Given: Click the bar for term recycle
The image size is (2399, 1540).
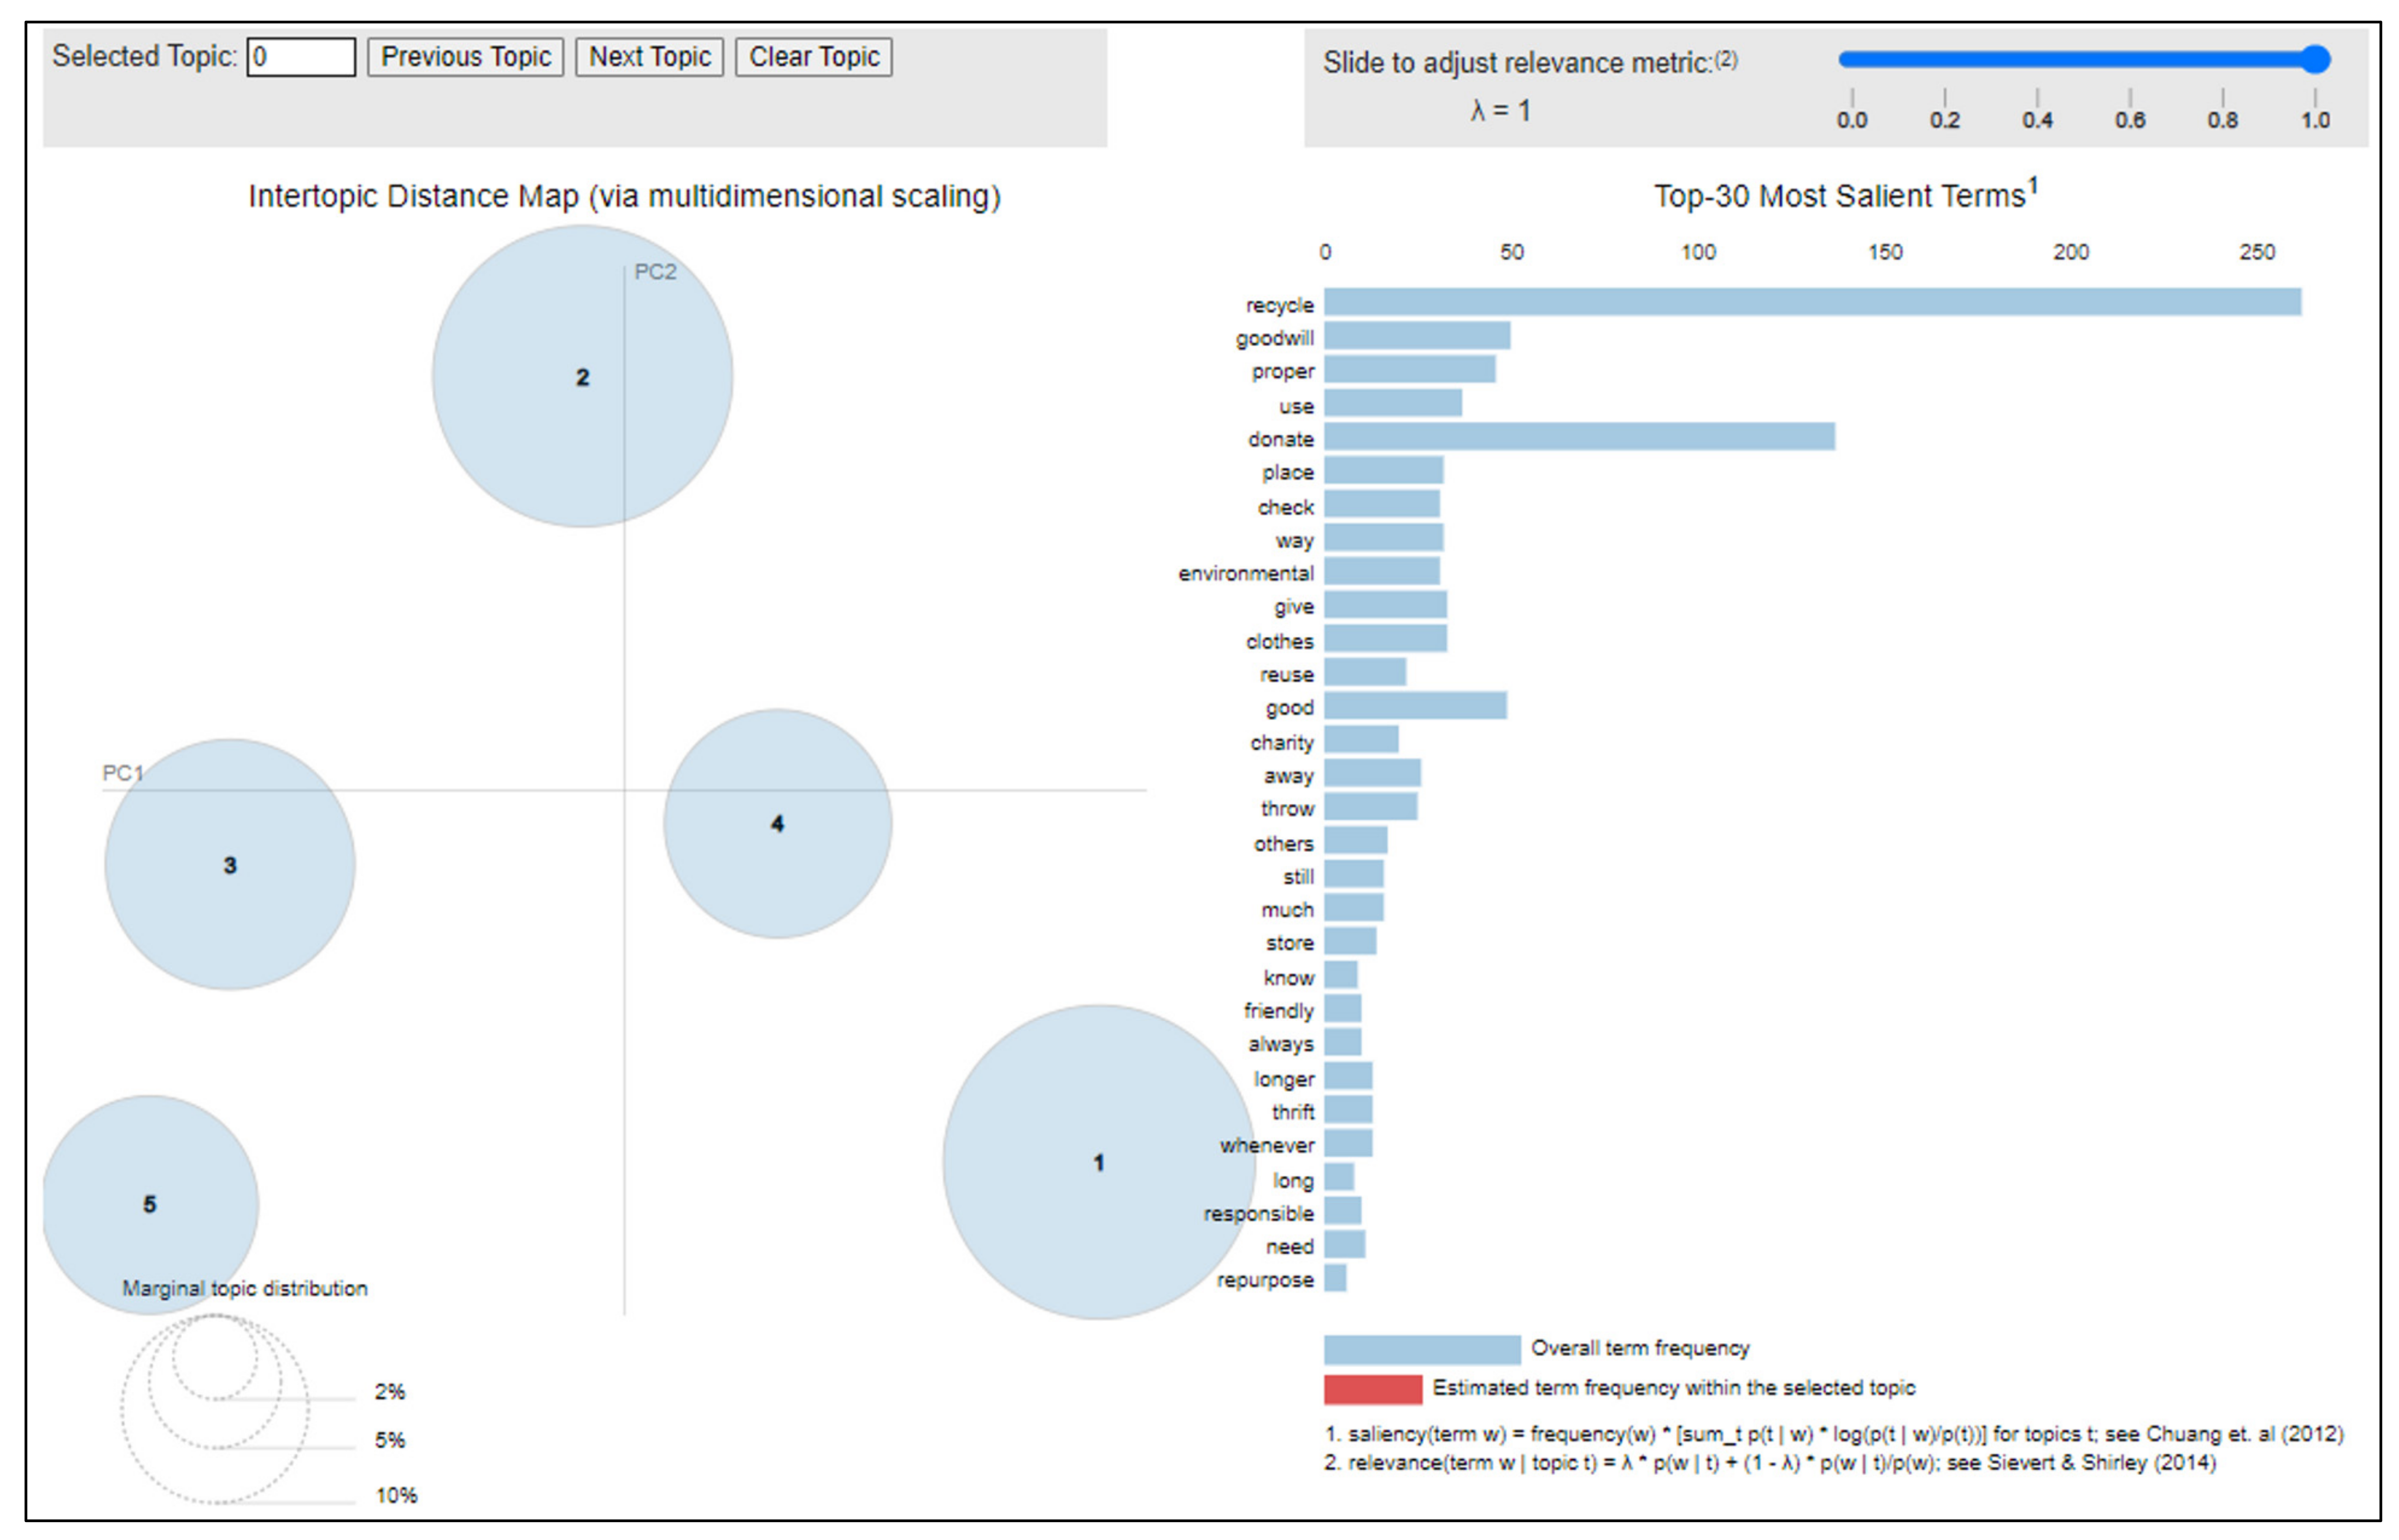Looking at the screenshot, I should point(1811,302).
